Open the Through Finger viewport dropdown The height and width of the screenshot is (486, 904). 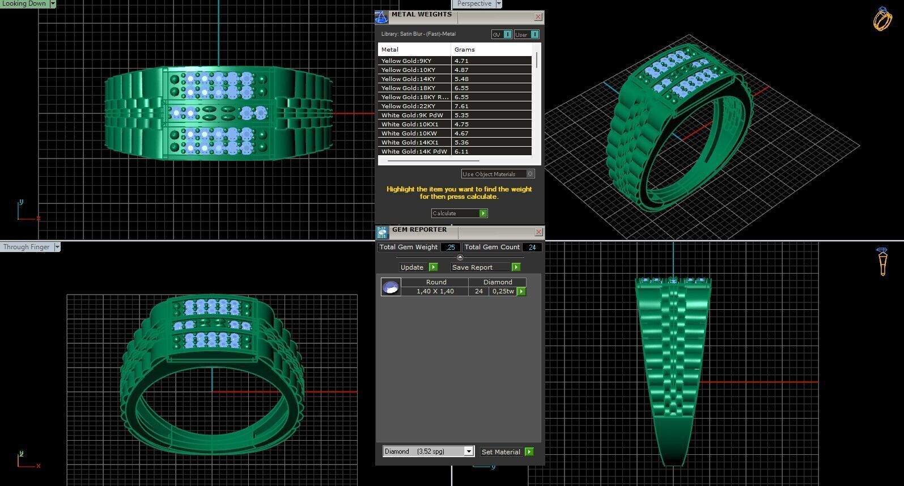57,247
